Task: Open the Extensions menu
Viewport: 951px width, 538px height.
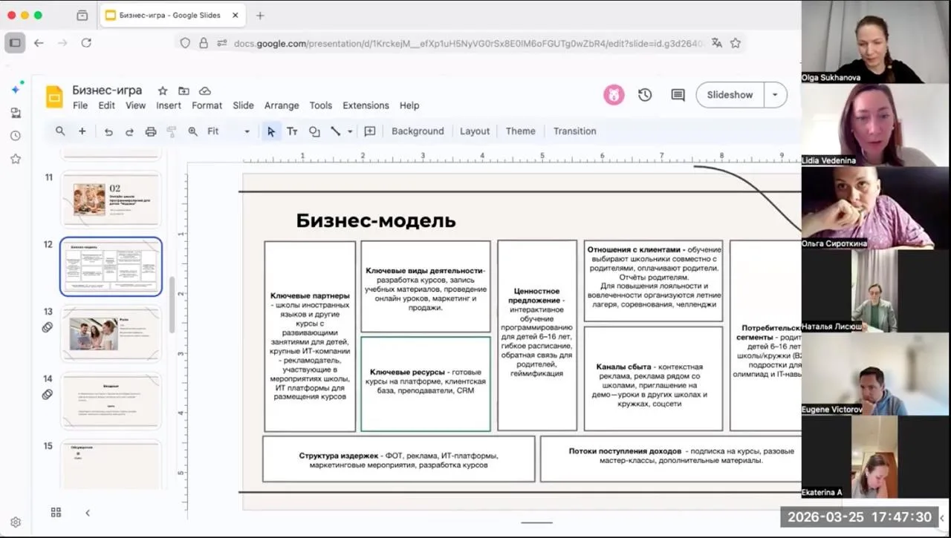Action: point(366,105)
